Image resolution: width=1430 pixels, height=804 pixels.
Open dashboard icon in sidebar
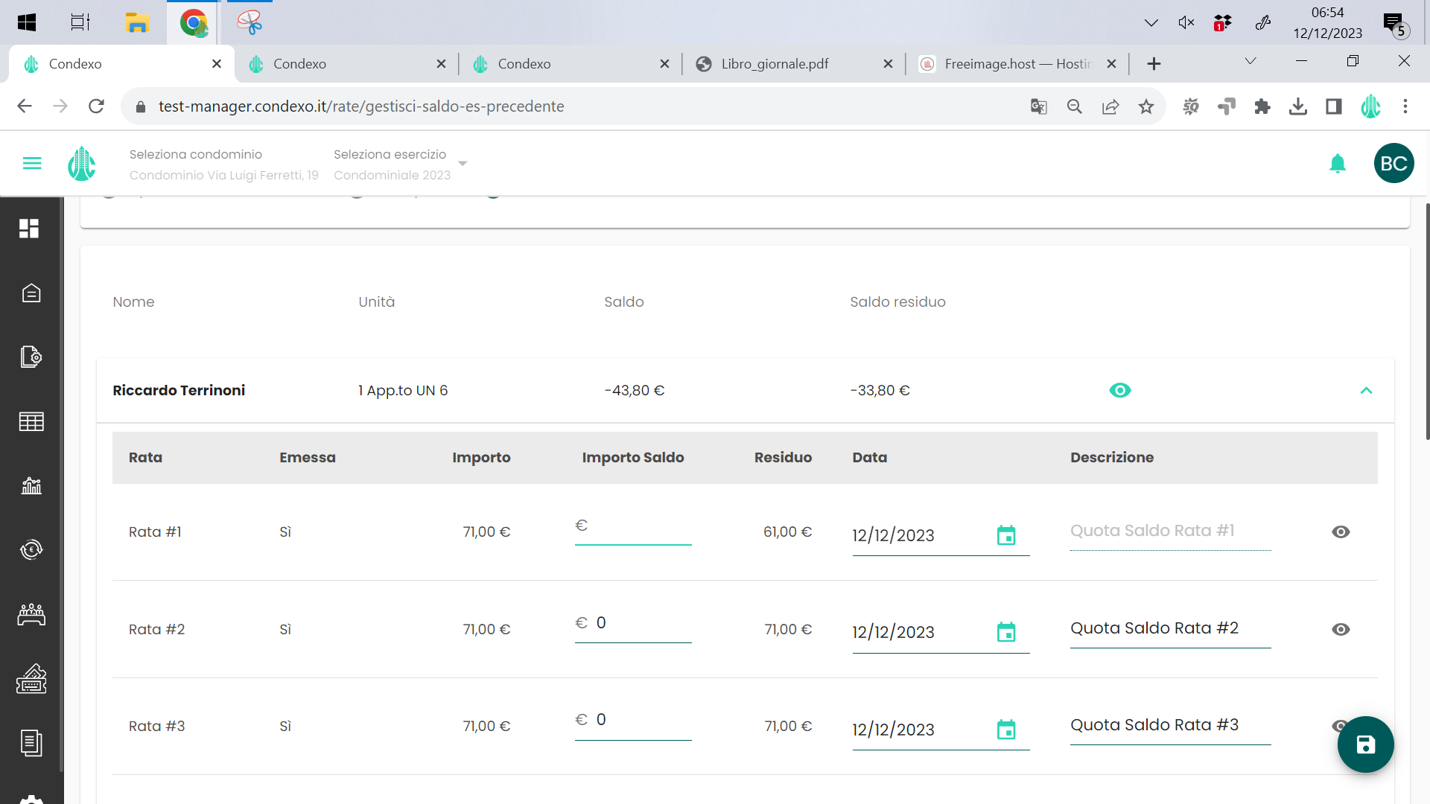click(30, 229)
